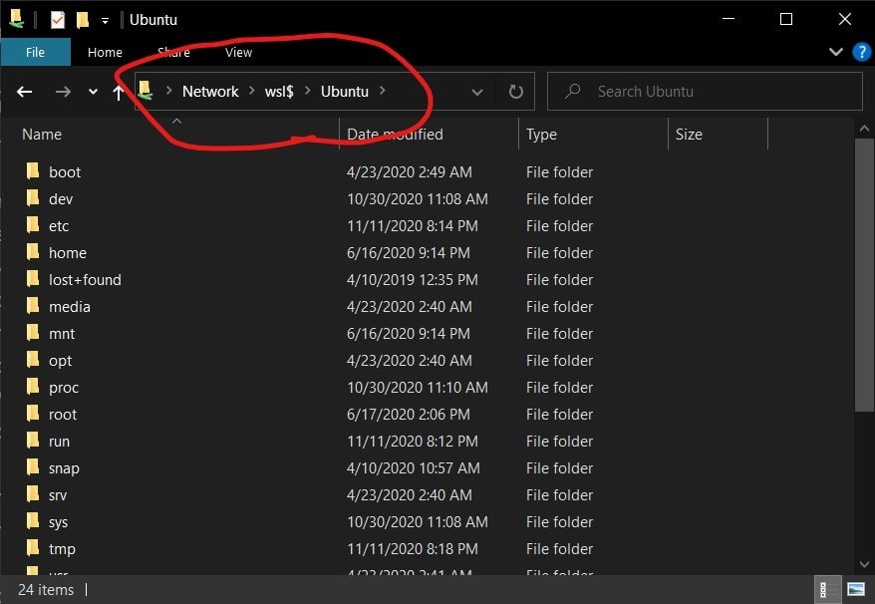Screen dimensions: 875x604
Task: Go up one level arrow
Action: 118,92
